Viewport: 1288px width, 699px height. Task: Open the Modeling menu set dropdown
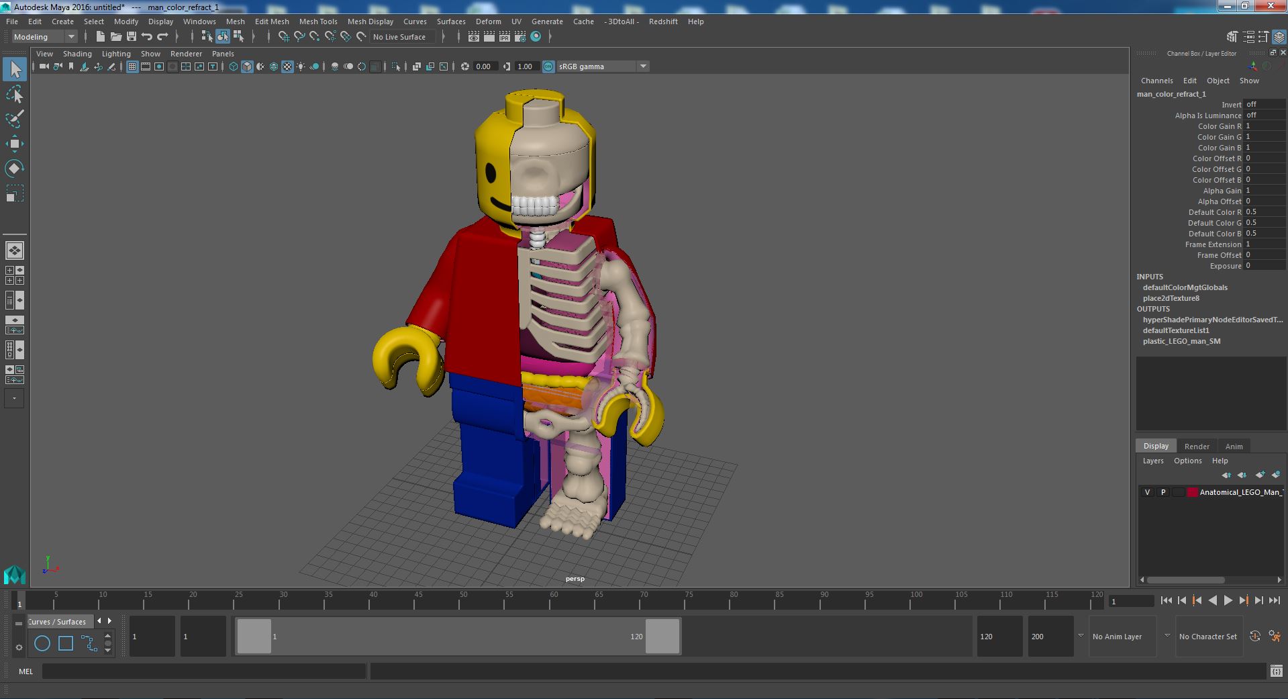pyautogui.click(x=44, y=37)
